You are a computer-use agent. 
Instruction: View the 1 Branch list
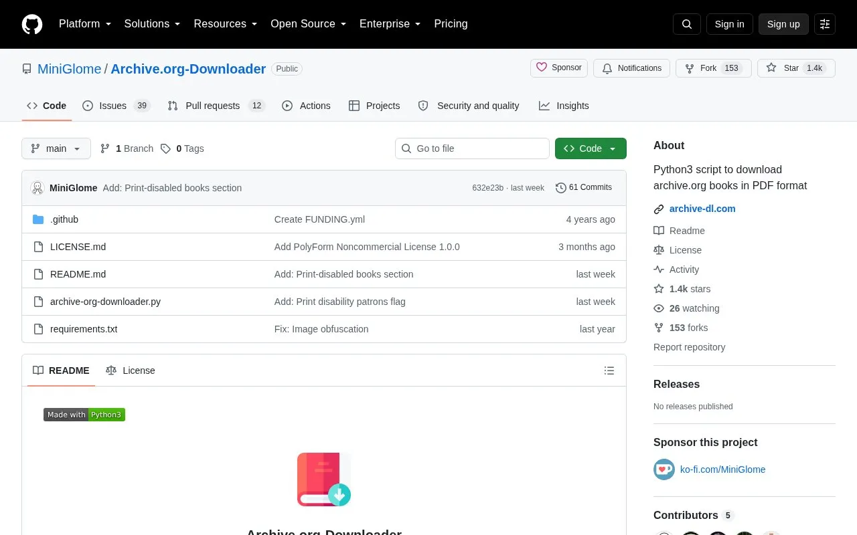click(127, 148)
